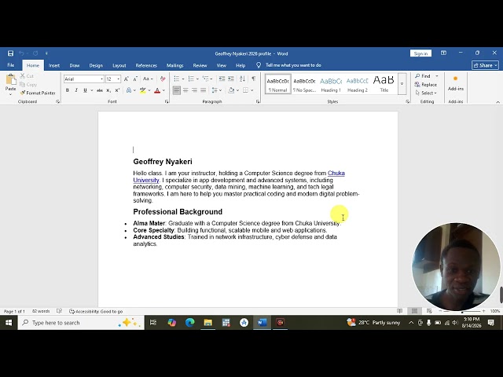503x377 pixels.
Task: Align text to the left
Action: tap(176, 90)
